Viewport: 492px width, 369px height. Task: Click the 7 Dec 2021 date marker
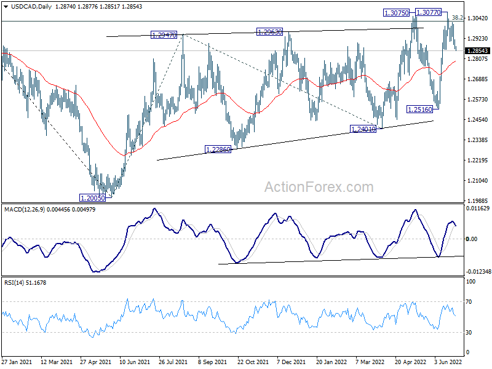pyautogui.click(x=291, y=362)
